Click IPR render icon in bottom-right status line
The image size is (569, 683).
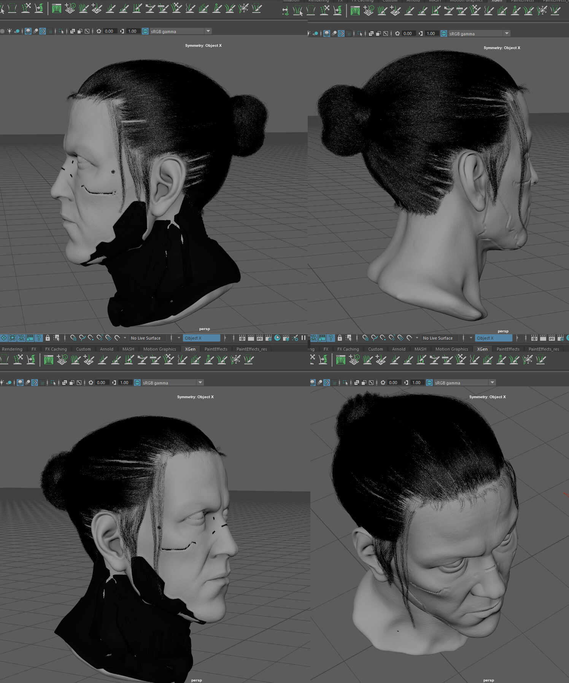click(x=552, y=338)
